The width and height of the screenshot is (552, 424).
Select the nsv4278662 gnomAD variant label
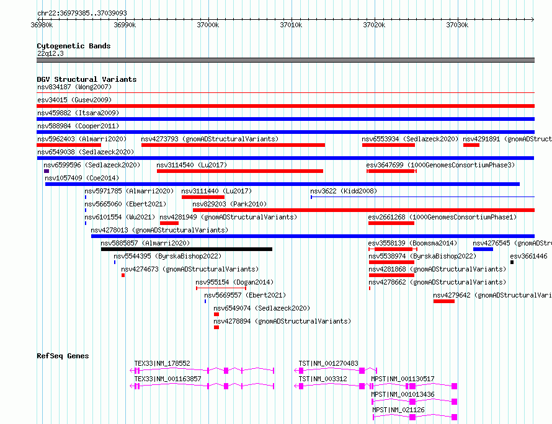coord(437,282)
